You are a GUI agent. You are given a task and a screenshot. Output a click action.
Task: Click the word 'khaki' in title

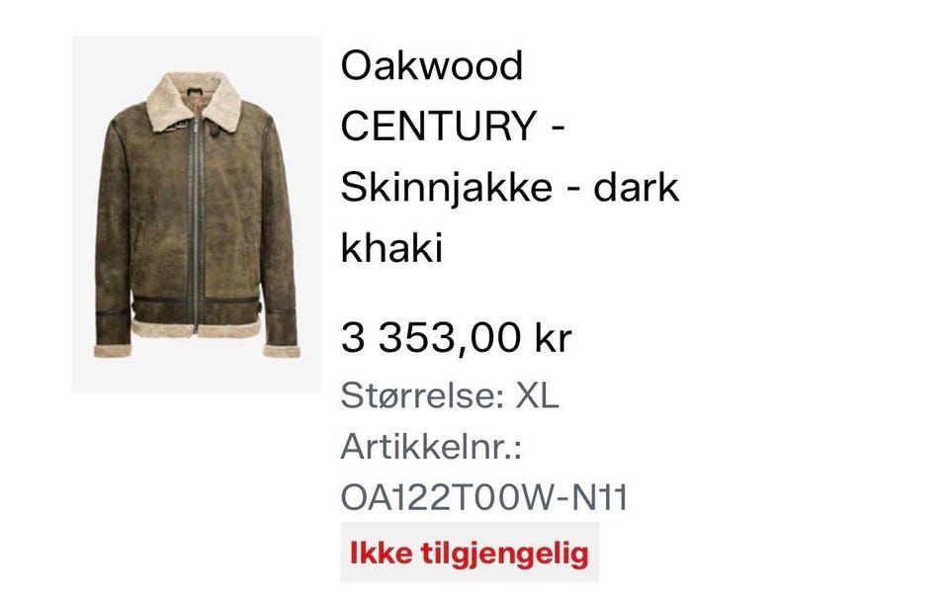pos(391,247)
